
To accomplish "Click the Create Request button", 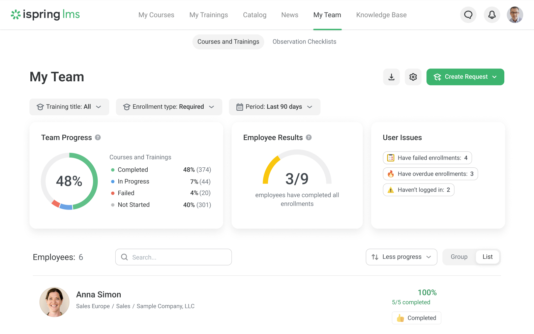I will 465,77.
